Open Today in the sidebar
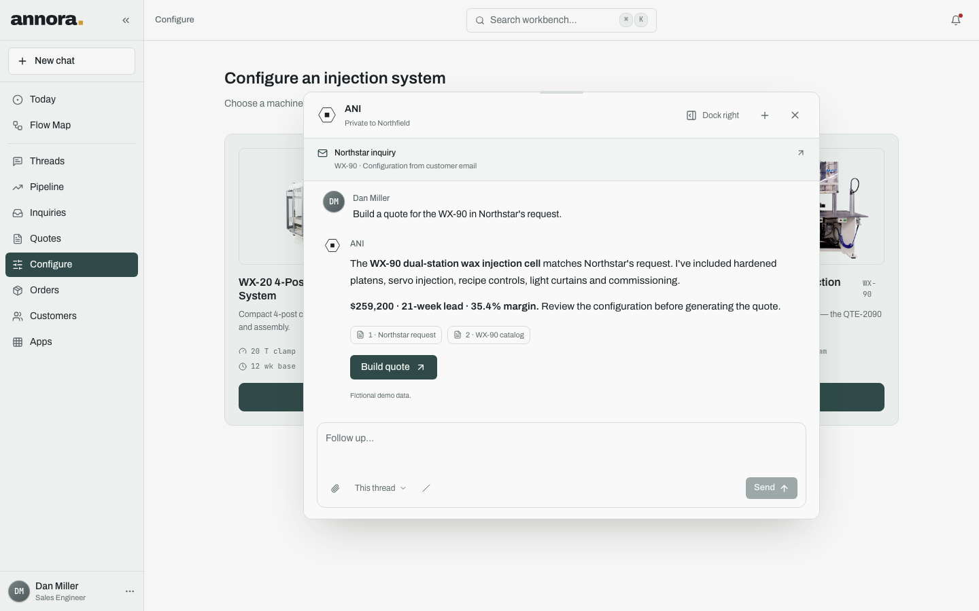979x611 pixels. 71,100
